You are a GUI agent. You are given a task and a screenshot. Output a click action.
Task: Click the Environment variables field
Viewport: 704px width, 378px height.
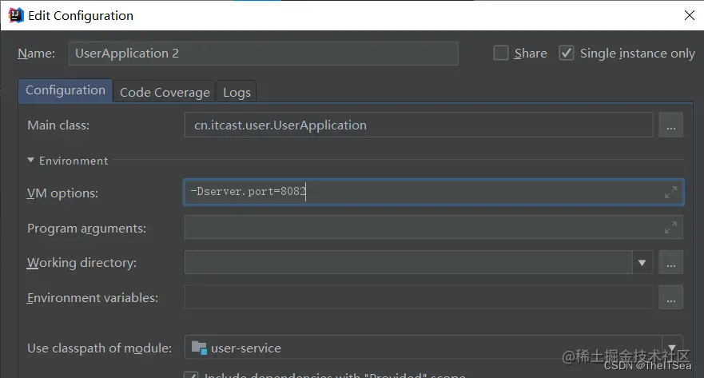[x=419, y=297]
